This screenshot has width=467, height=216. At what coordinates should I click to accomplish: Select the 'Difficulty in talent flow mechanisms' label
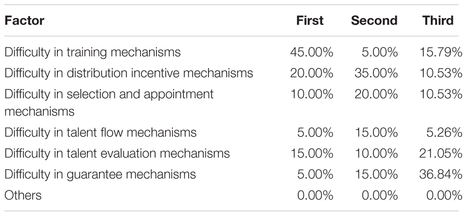click(x=101, y=133)
